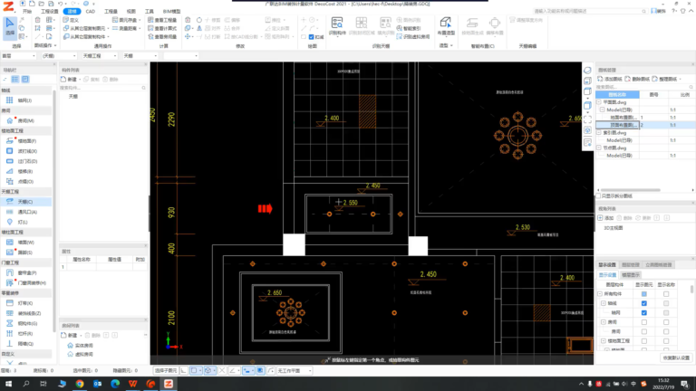The height and width of the screenshot is (391, 696).
Task: Toggle 轴线 显示名称 checkbox
Action: coord(666,303)
